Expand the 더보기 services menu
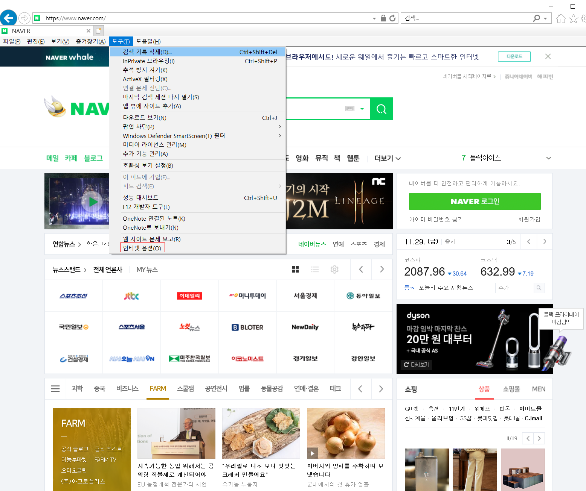 (x=388, y=158)
